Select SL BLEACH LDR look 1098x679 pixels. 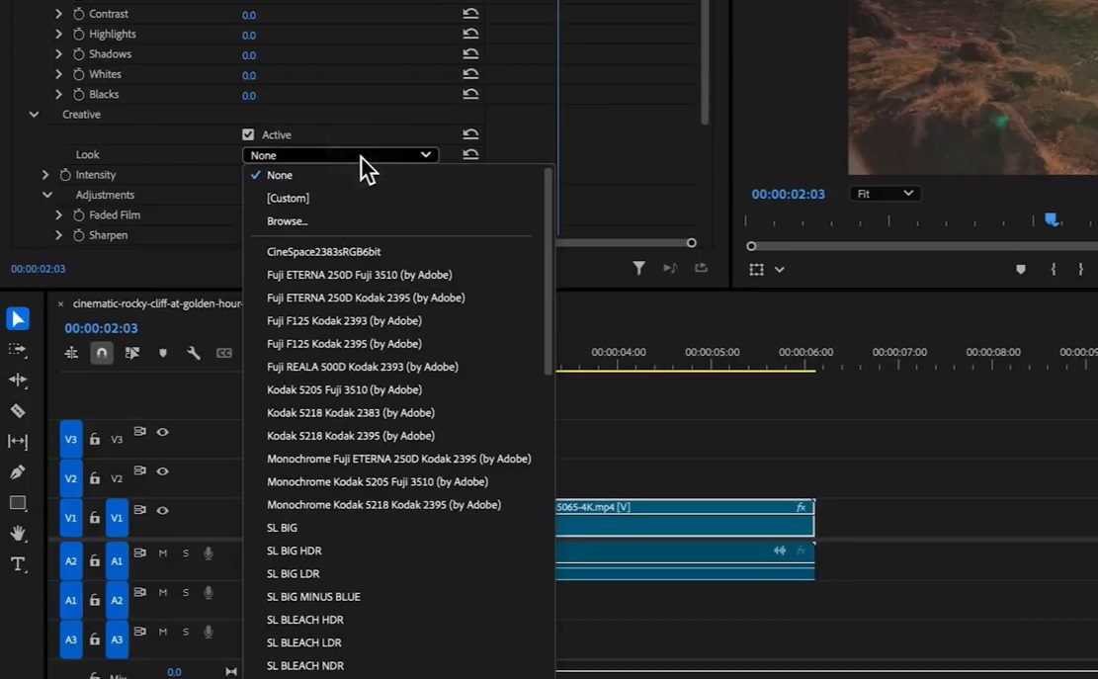coord(304,642)
